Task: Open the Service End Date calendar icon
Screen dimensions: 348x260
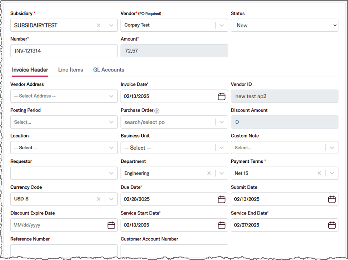Action: pos(332,225)
